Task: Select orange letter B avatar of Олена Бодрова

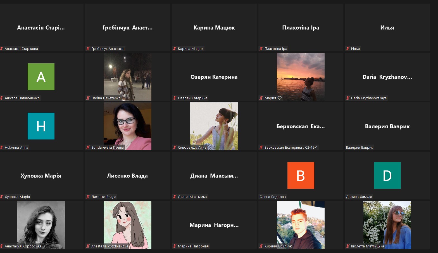Action: [x=301, y=175]
